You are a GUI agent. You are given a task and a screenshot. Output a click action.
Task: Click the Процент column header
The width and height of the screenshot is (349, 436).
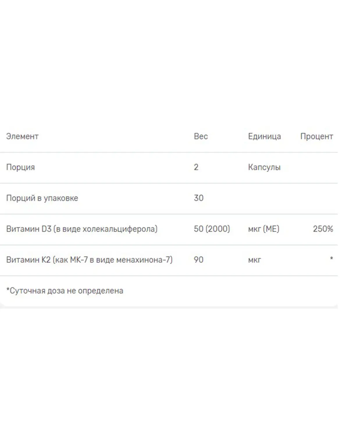[x=316, y=136]
